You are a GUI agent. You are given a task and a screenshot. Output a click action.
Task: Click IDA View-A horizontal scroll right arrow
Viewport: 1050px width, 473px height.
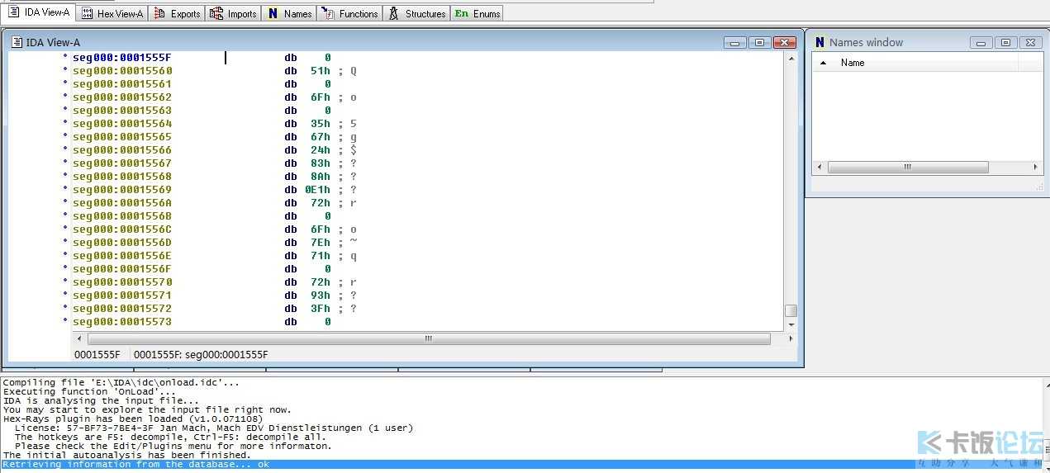(791, 338)
